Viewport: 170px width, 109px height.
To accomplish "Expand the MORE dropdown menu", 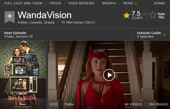I will point(130,3).
